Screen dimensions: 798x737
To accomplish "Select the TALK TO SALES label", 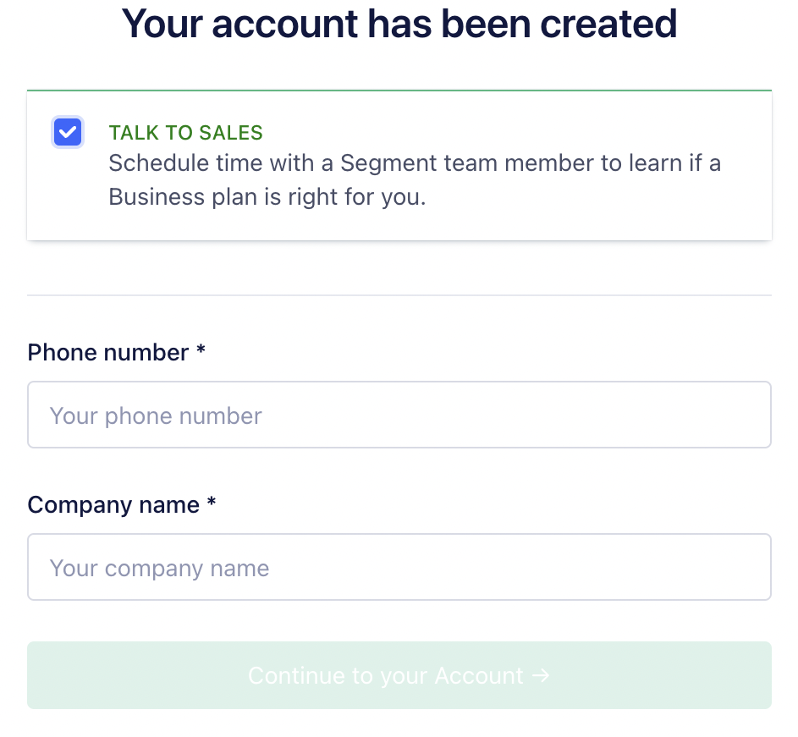I will coord(185,133).
